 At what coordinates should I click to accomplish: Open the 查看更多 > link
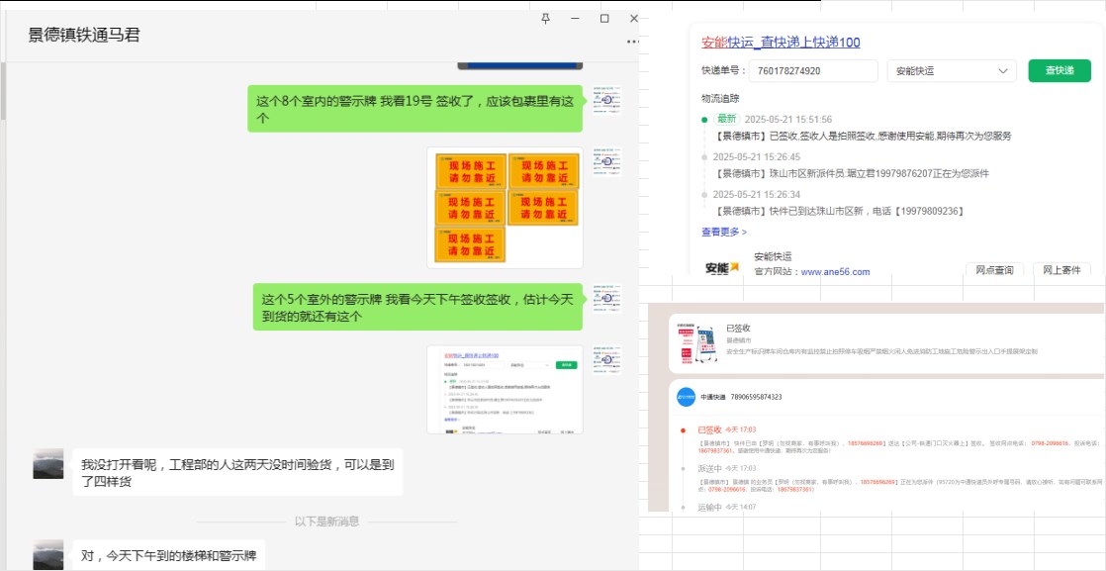[724, 232]
